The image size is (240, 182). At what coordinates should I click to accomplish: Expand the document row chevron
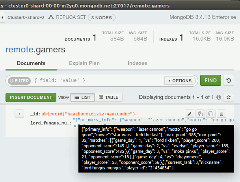(19, 114)
